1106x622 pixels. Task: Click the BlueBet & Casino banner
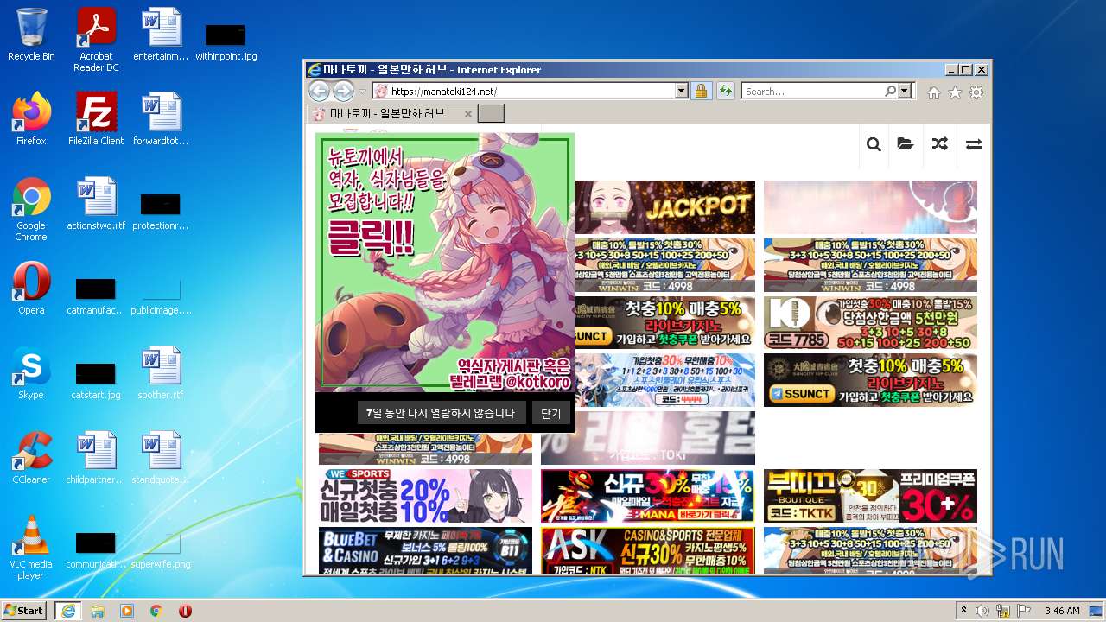coord(425,549)
